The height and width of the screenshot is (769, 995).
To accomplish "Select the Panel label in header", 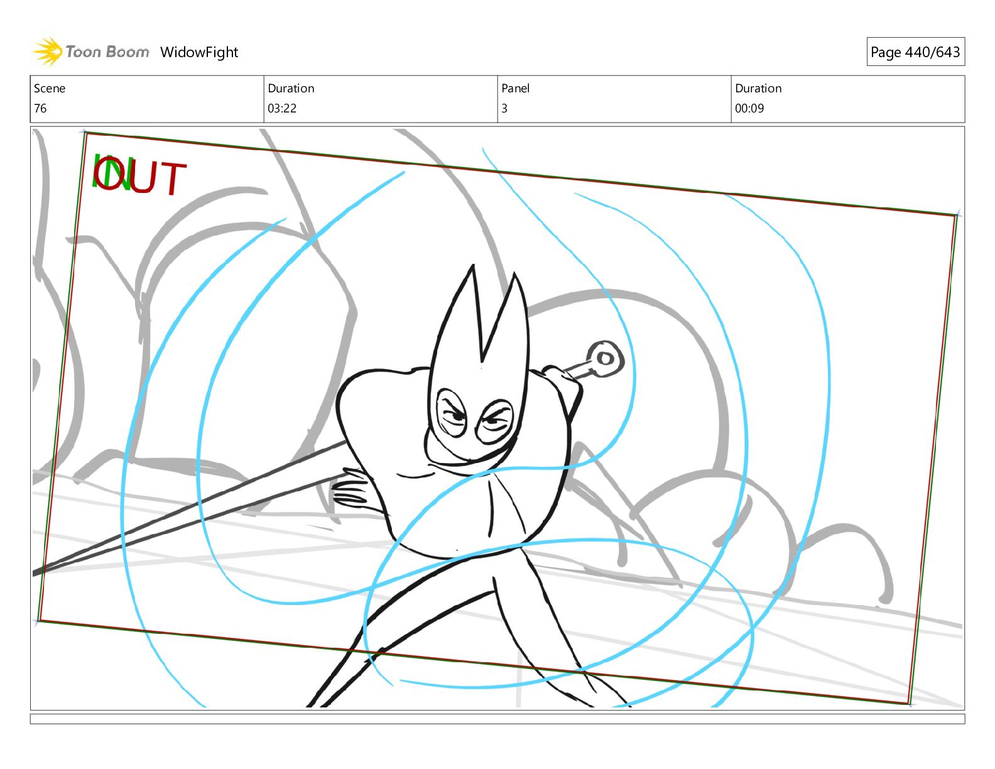I will [x=516, y=89].
